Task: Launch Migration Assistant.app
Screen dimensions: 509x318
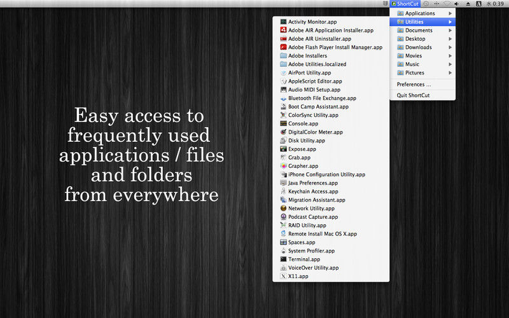Action: (x=331, y=200)
